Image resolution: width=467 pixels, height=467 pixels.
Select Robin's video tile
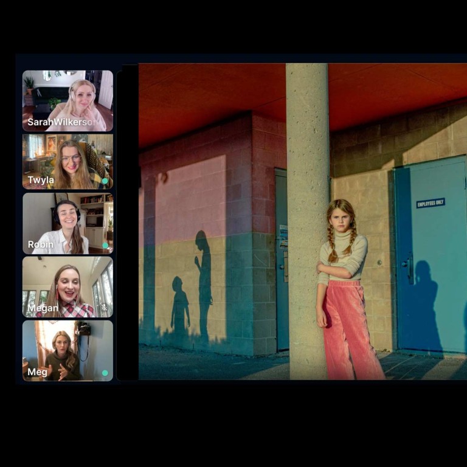[x=67, y=223]
